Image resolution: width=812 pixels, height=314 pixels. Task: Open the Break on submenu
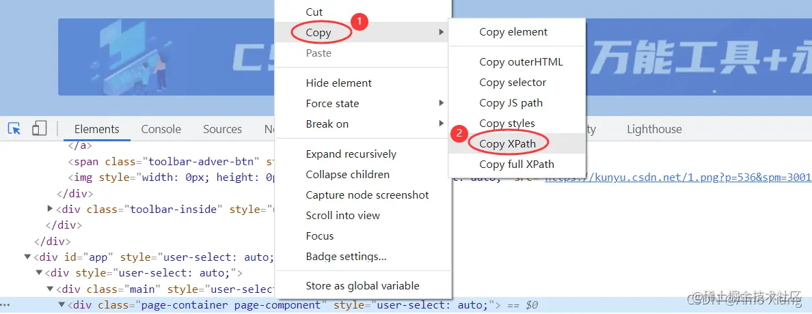(327, 124)
